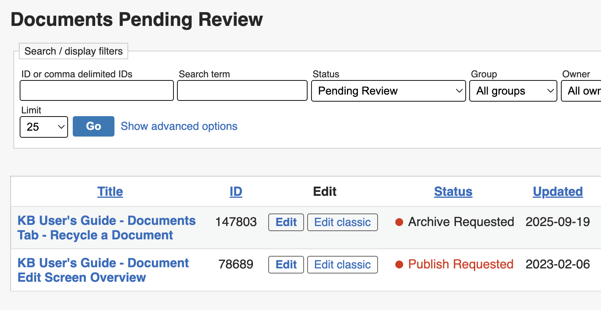Image resolution: width=601 pixels, height=310 pixels.
Task: Click red status dot beside Archive Requested
Action: [x=399, y=222]
